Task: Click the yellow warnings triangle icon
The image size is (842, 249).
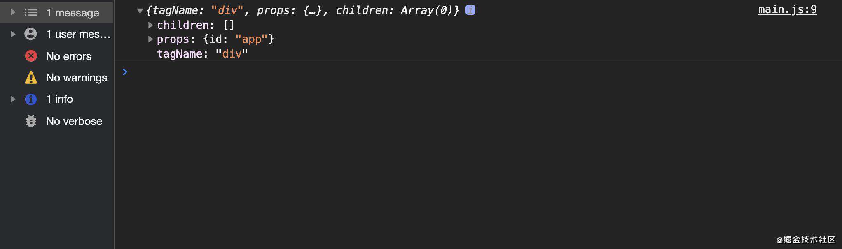Action: pos(31,77)
